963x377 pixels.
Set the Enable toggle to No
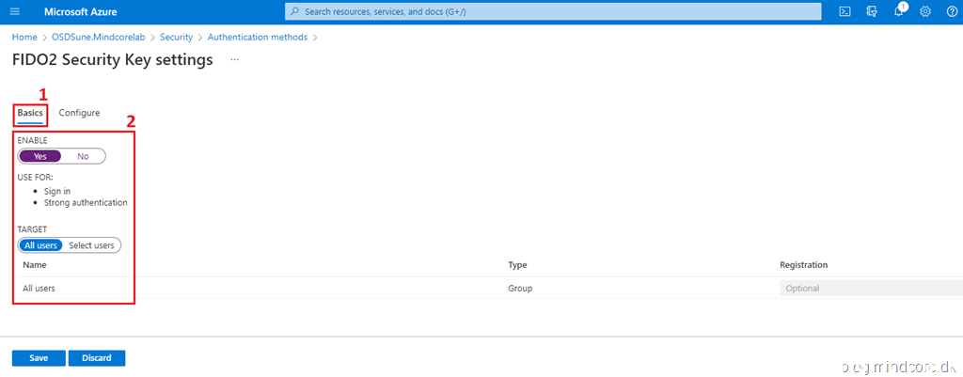[83, 156]
